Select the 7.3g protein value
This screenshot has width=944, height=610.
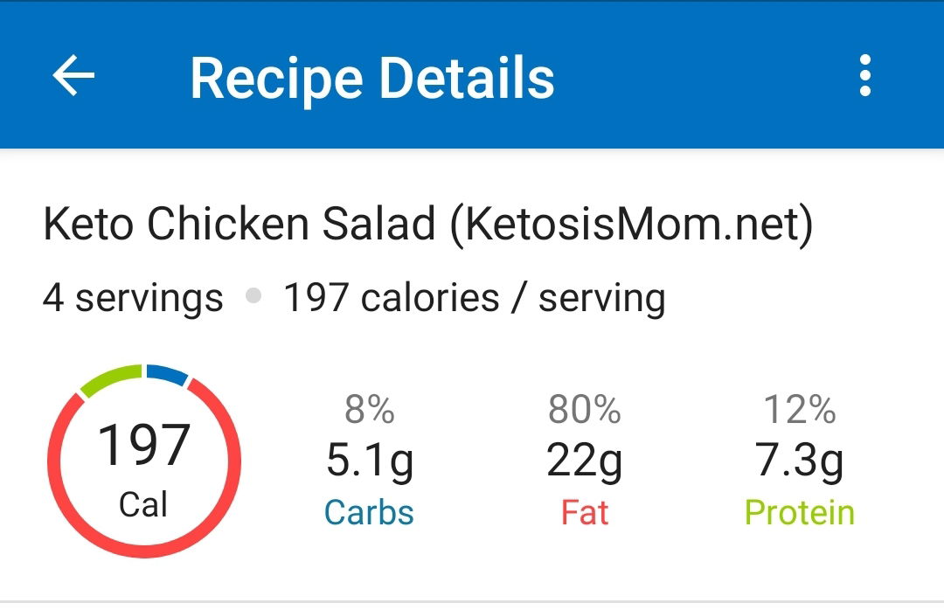tap(799, 461)
